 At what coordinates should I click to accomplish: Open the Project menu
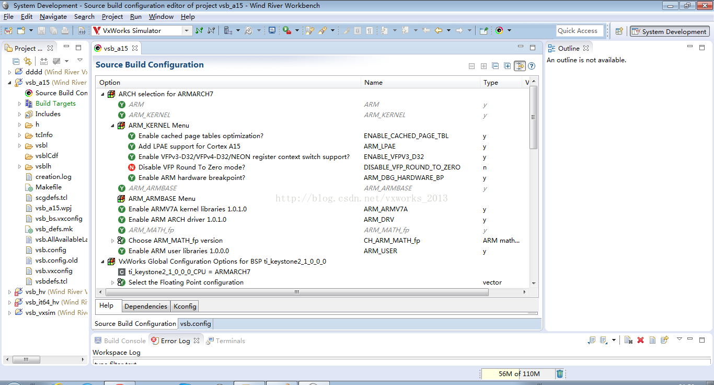tap(112, 17)
